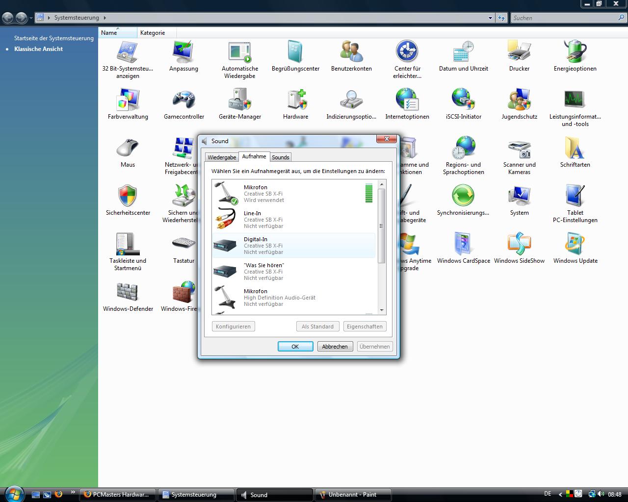This screenshot has width=628, height=502.
Task: Open System control panel icon
Action: (519, 196)
